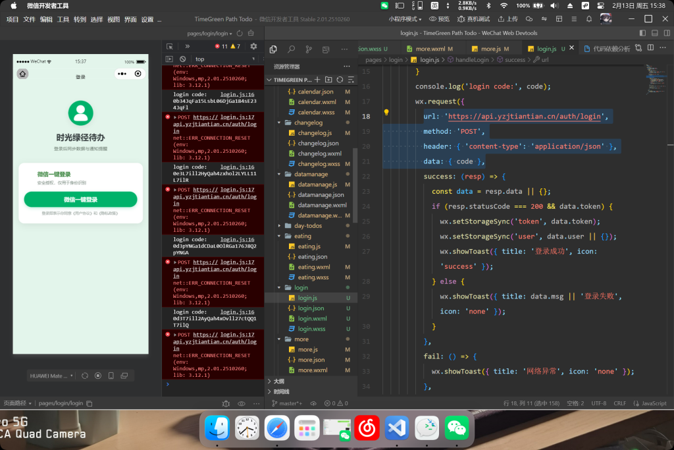Toggle the eye icon in the simulator status bar
The width and height of the screenshot is (674, 450).
click(241, 403)
